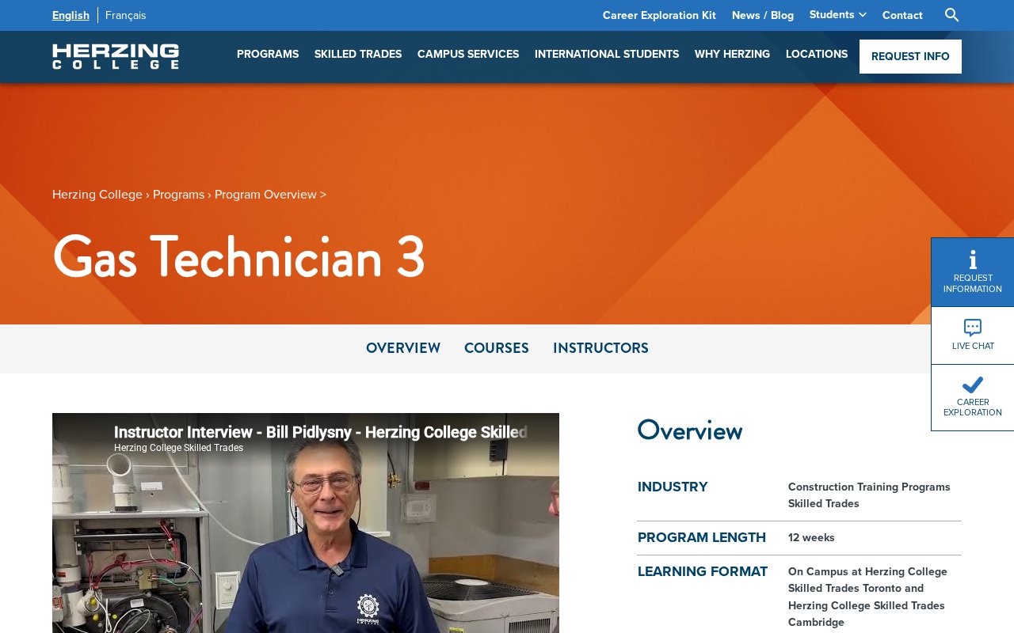1014x633 pixels.
Task: Open the search magnifier icon
Action: click(952, 15)
